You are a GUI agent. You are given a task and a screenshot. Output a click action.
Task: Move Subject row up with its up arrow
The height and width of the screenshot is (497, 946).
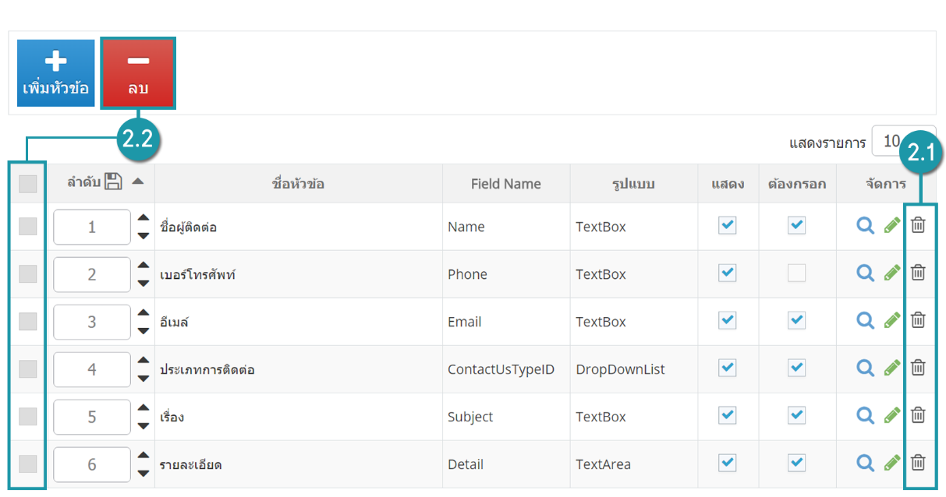click(x=143, y=408)
